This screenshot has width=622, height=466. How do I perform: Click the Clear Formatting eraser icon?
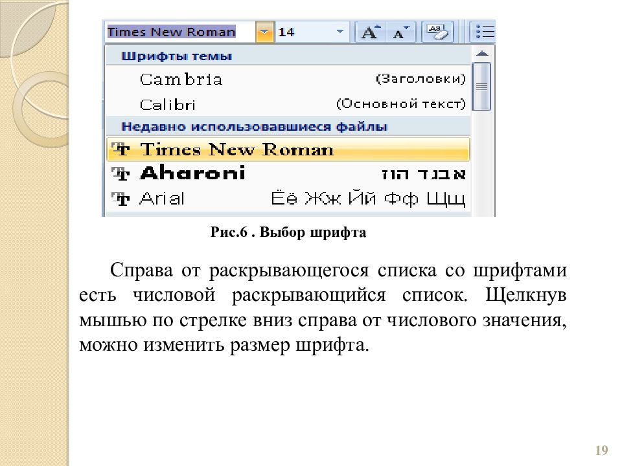tap(437, 32)
